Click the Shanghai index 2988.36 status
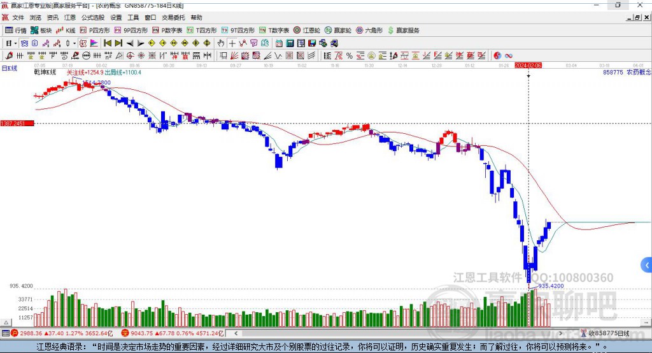 point(62,333)
